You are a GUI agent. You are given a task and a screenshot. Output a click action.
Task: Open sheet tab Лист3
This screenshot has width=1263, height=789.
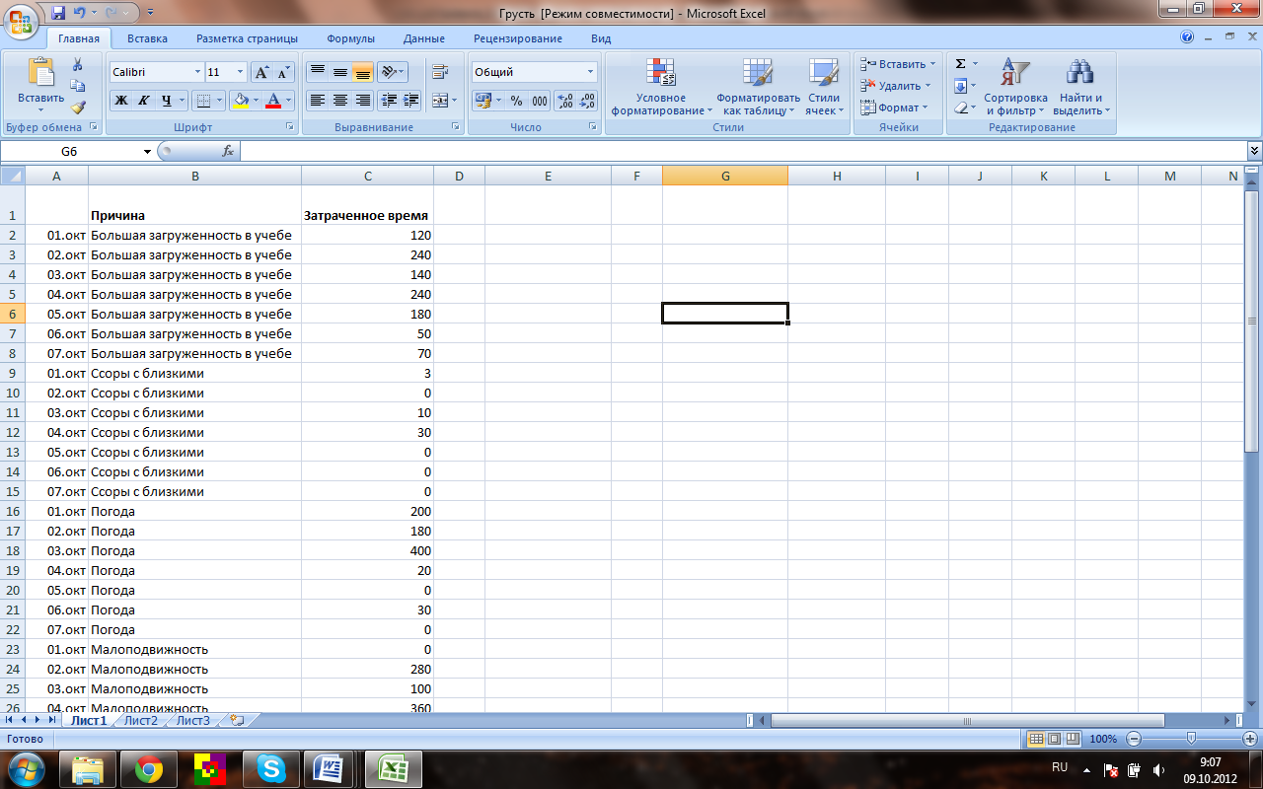[193, 720]
